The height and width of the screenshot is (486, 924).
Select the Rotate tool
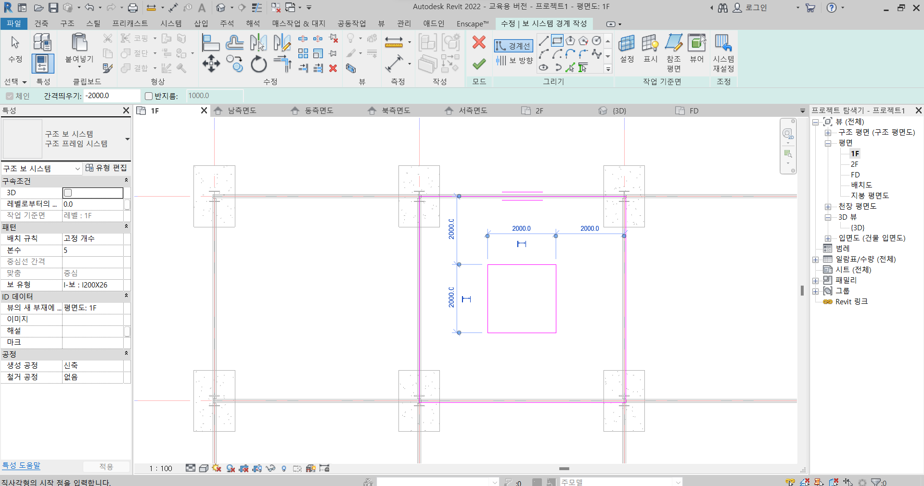tap(258, 63)
